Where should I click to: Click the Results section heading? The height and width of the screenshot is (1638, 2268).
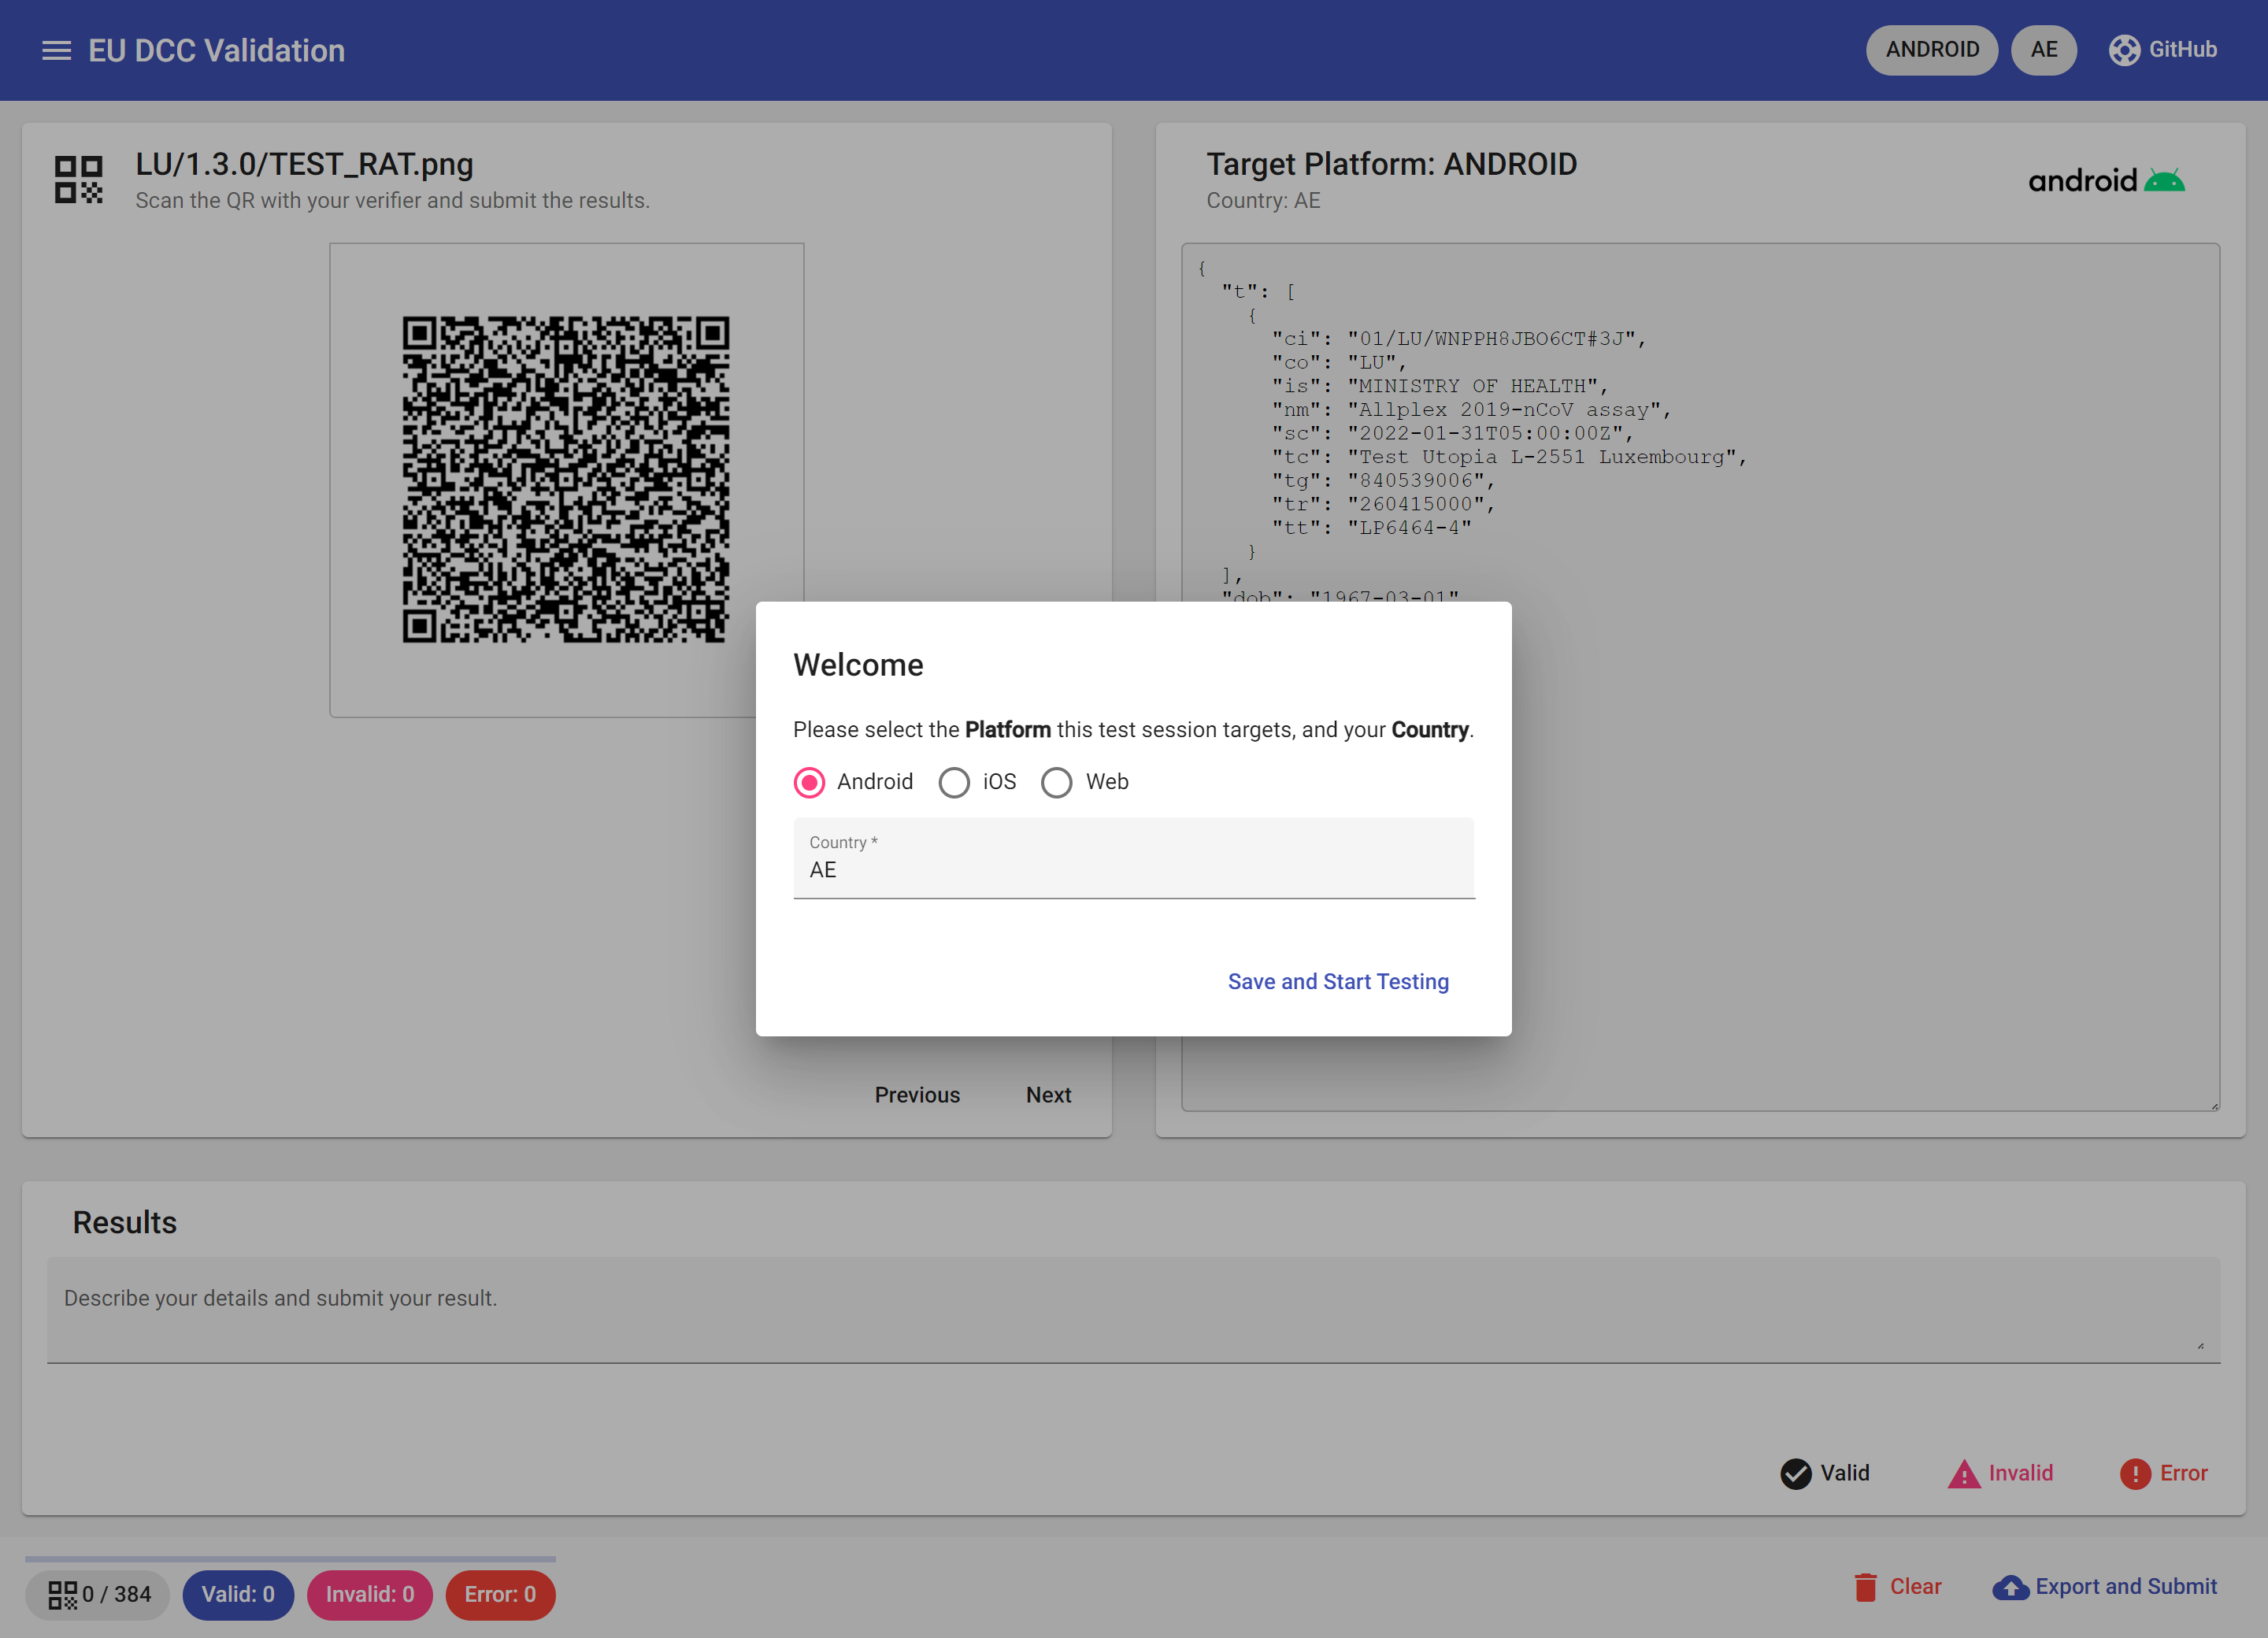click(x=124, y=1222)
